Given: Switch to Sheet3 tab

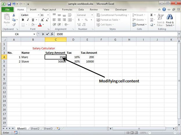Looking at the screenshot, I should pos(48,129).
